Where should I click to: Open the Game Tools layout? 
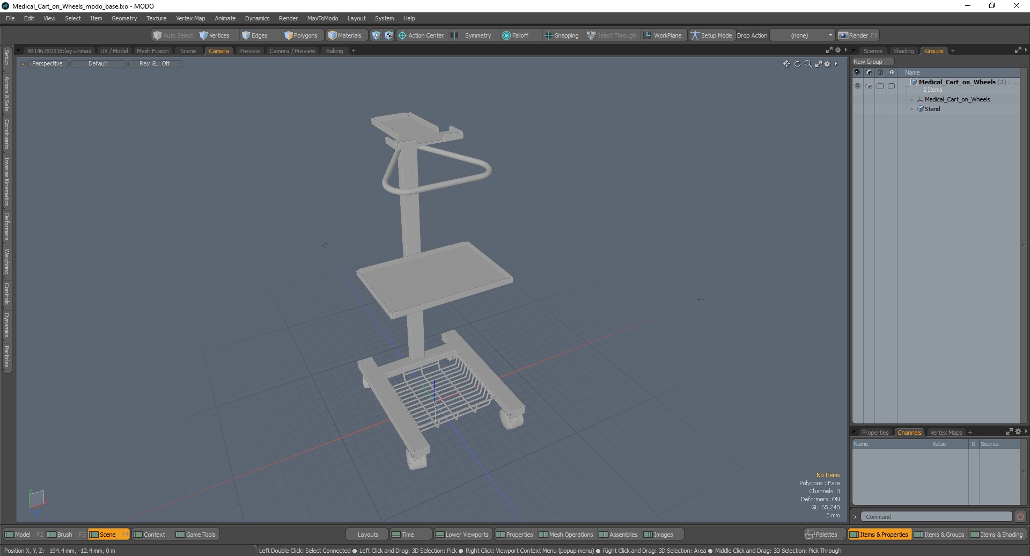[x=196, y=535]
